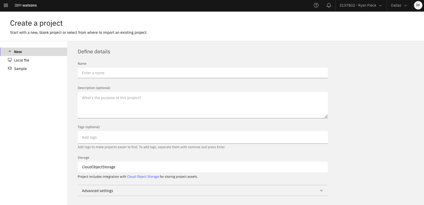This screenshot has height=205, width=424.
Task: Expand the Advanced settings section
Action: [x=202, y=190]
